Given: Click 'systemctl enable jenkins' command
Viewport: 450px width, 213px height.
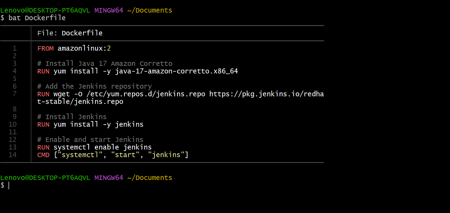Looking at the screenshot, I should [103, 147].
